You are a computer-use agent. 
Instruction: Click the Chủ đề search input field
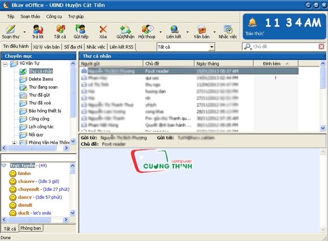(285, 47)
